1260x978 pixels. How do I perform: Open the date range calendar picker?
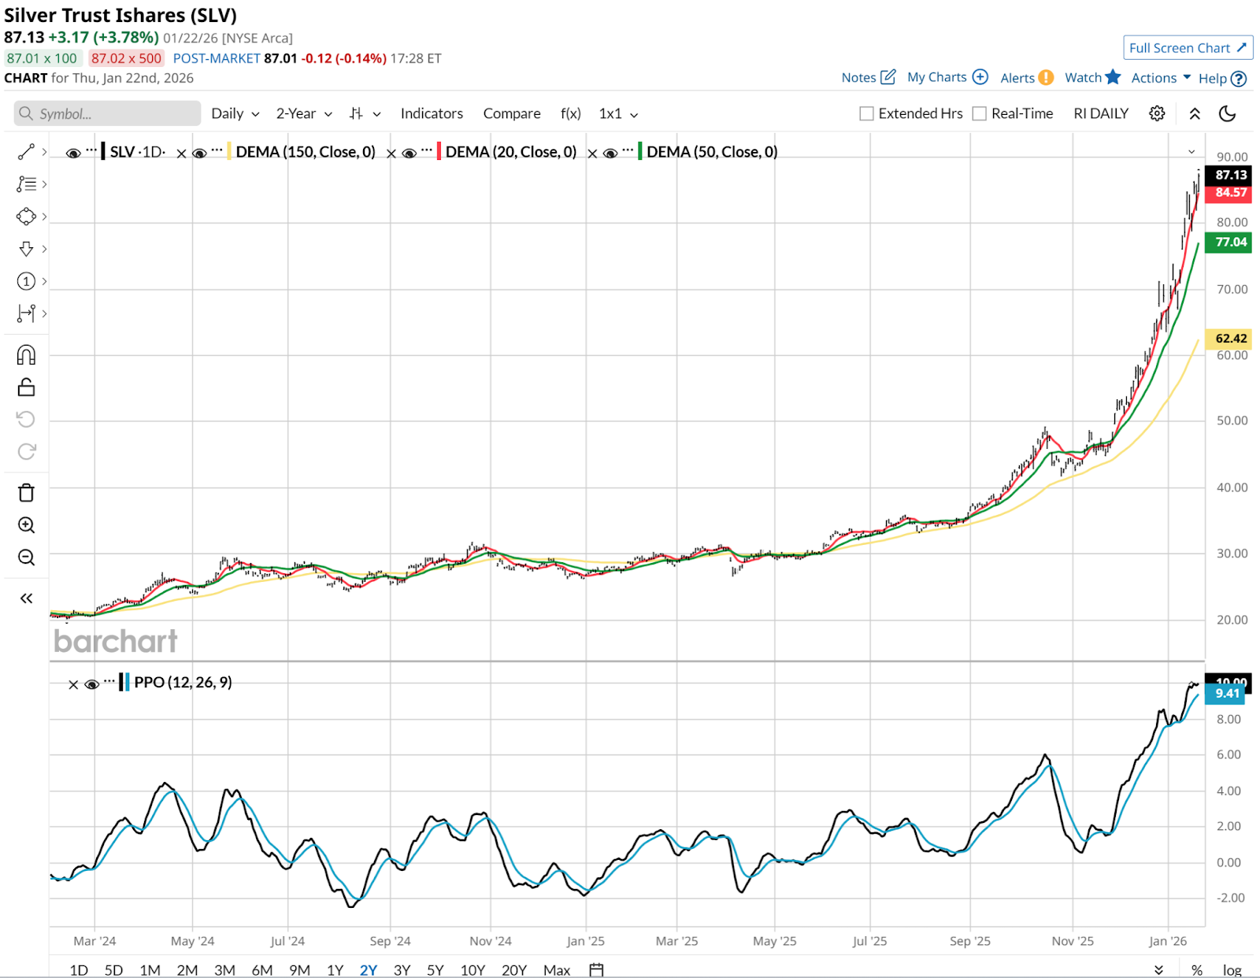(x=596, y=970)
